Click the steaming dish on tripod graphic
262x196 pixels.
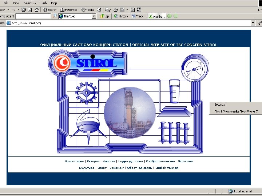[88, 127]
